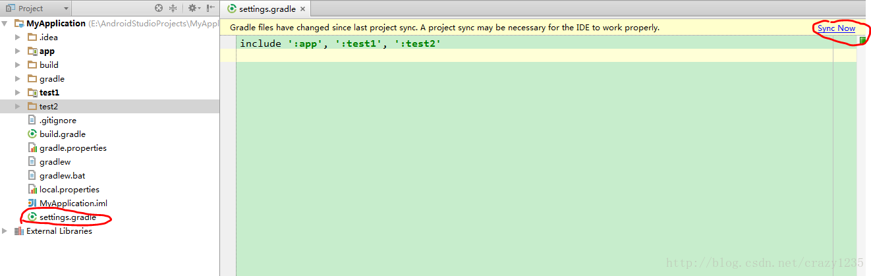Select the MyApplication.iml file

[73, 203]
